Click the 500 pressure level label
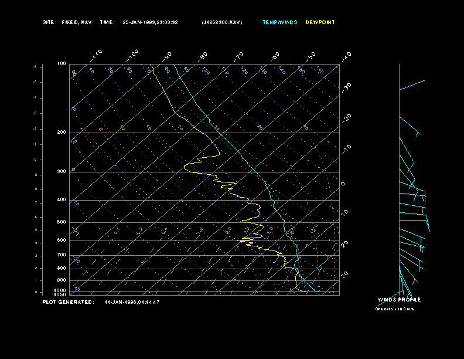The image size is (464, 359). (x=62, y=222)
